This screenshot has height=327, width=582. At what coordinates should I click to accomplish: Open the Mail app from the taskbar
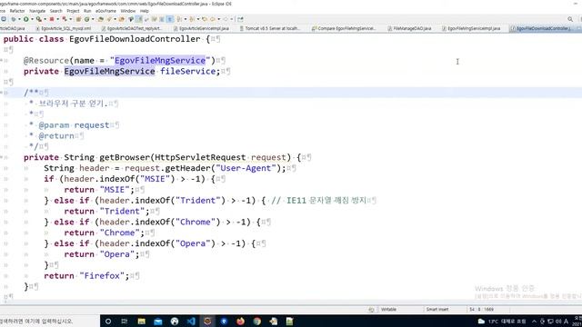click(157, 321)
